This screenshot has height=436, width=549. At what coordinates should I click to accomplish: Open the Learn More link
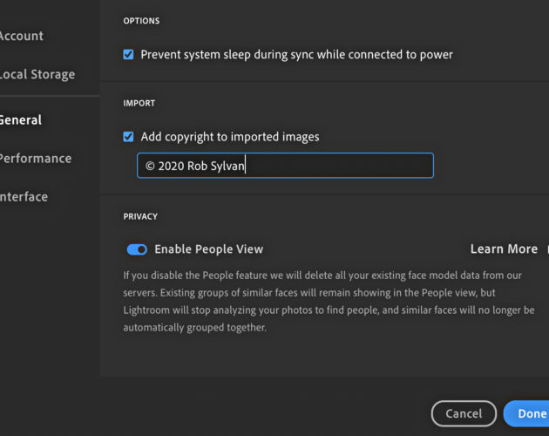[x=504, y=249]
